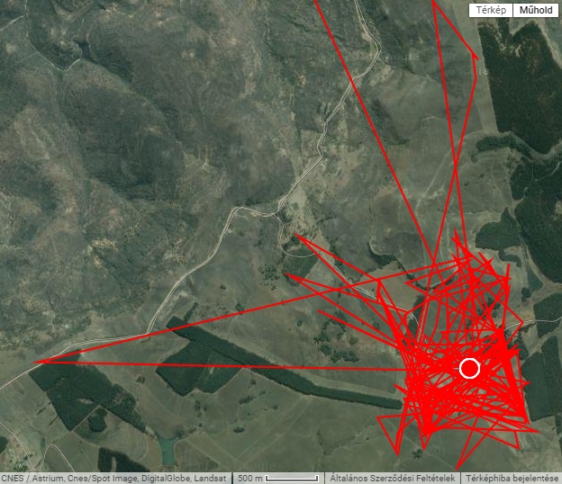Viewport: 562px width, 484px height.
Task: Click the short red track tip above the woodland patch
Action: click(319, 311)
